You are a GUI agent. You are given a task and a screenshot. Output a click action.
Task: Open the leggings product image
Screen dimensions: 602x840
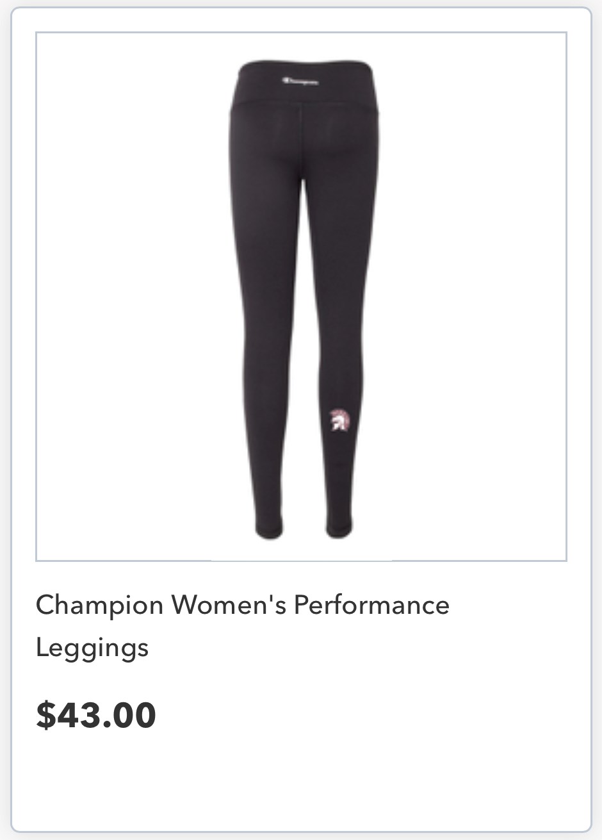click(x=301, y=297)
